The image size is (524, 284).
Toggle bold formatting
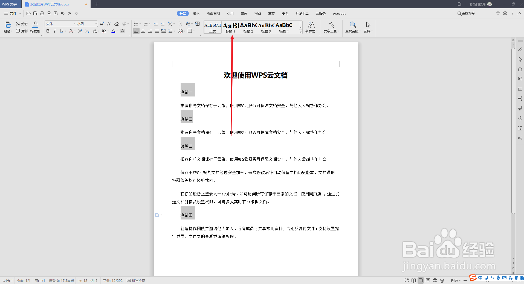[48, 31]
